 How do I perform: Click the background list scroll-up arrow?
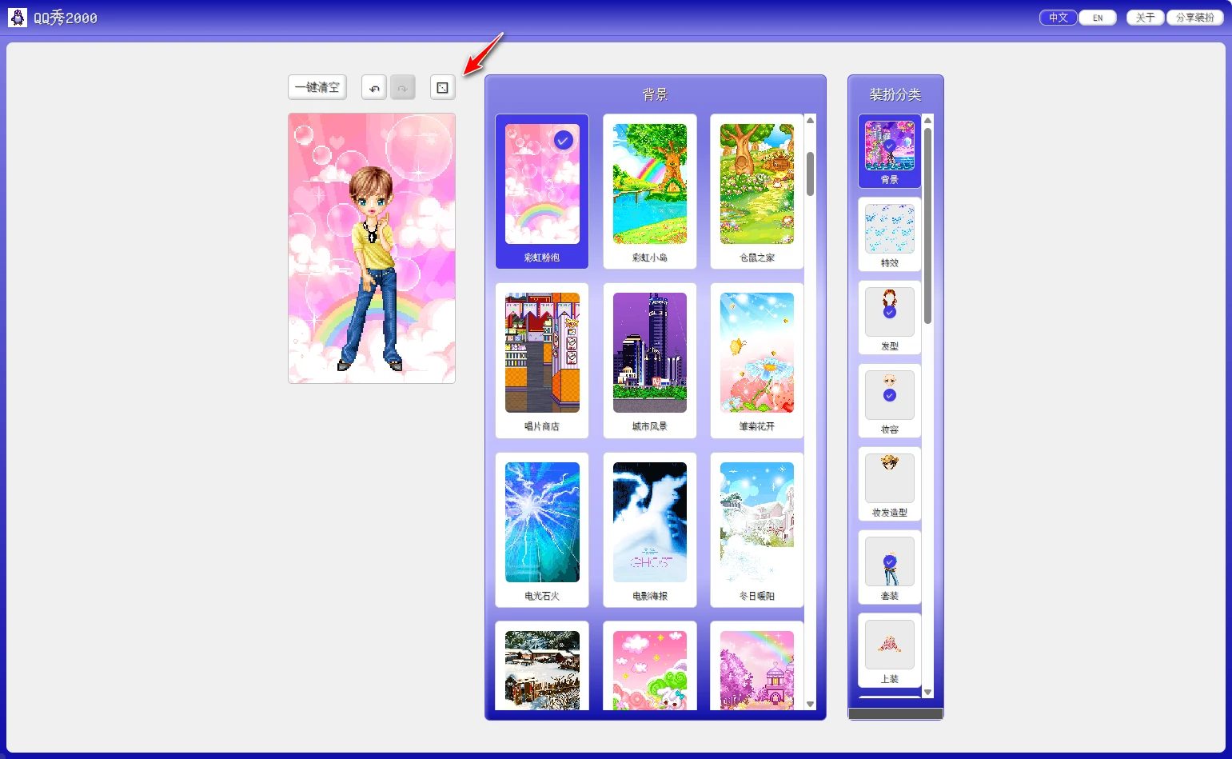810,121
